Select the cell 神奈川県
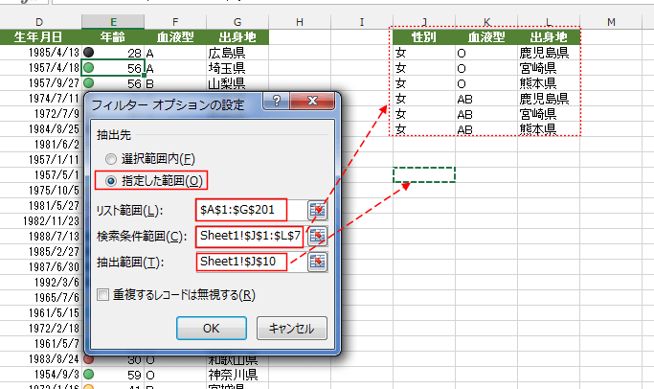This screenshot has width=654, height=389. 237,375
